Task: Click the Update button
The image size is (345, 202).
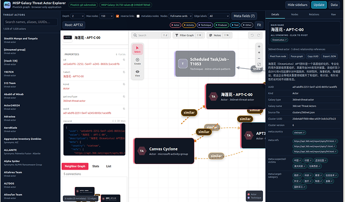Action: 319,5
